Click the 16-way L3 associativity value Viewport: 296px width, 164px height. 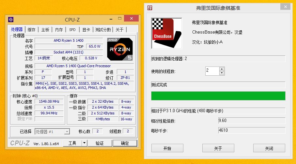(x=126, y=119)
